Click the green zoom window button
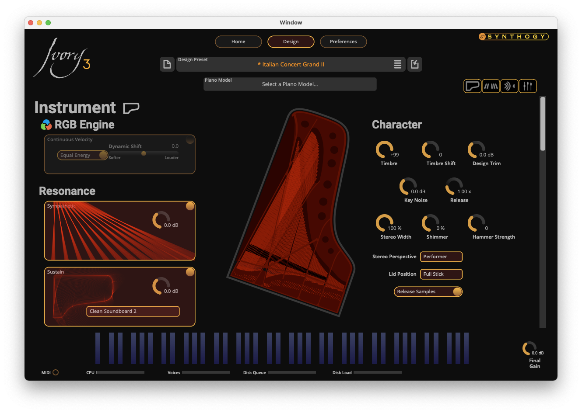582x413 pixels. (x=48, y=23)
